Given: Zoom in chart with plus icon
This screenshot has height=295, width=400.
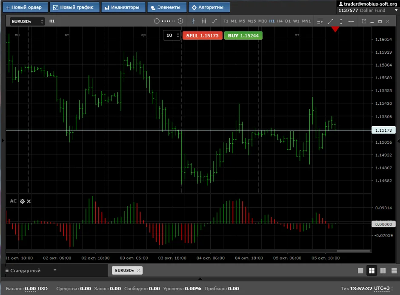Looking at the screenshot, I should [180, 21].
